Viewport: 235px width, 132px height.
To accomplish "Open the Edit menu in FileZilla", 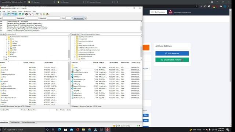I will click(4, 11).
